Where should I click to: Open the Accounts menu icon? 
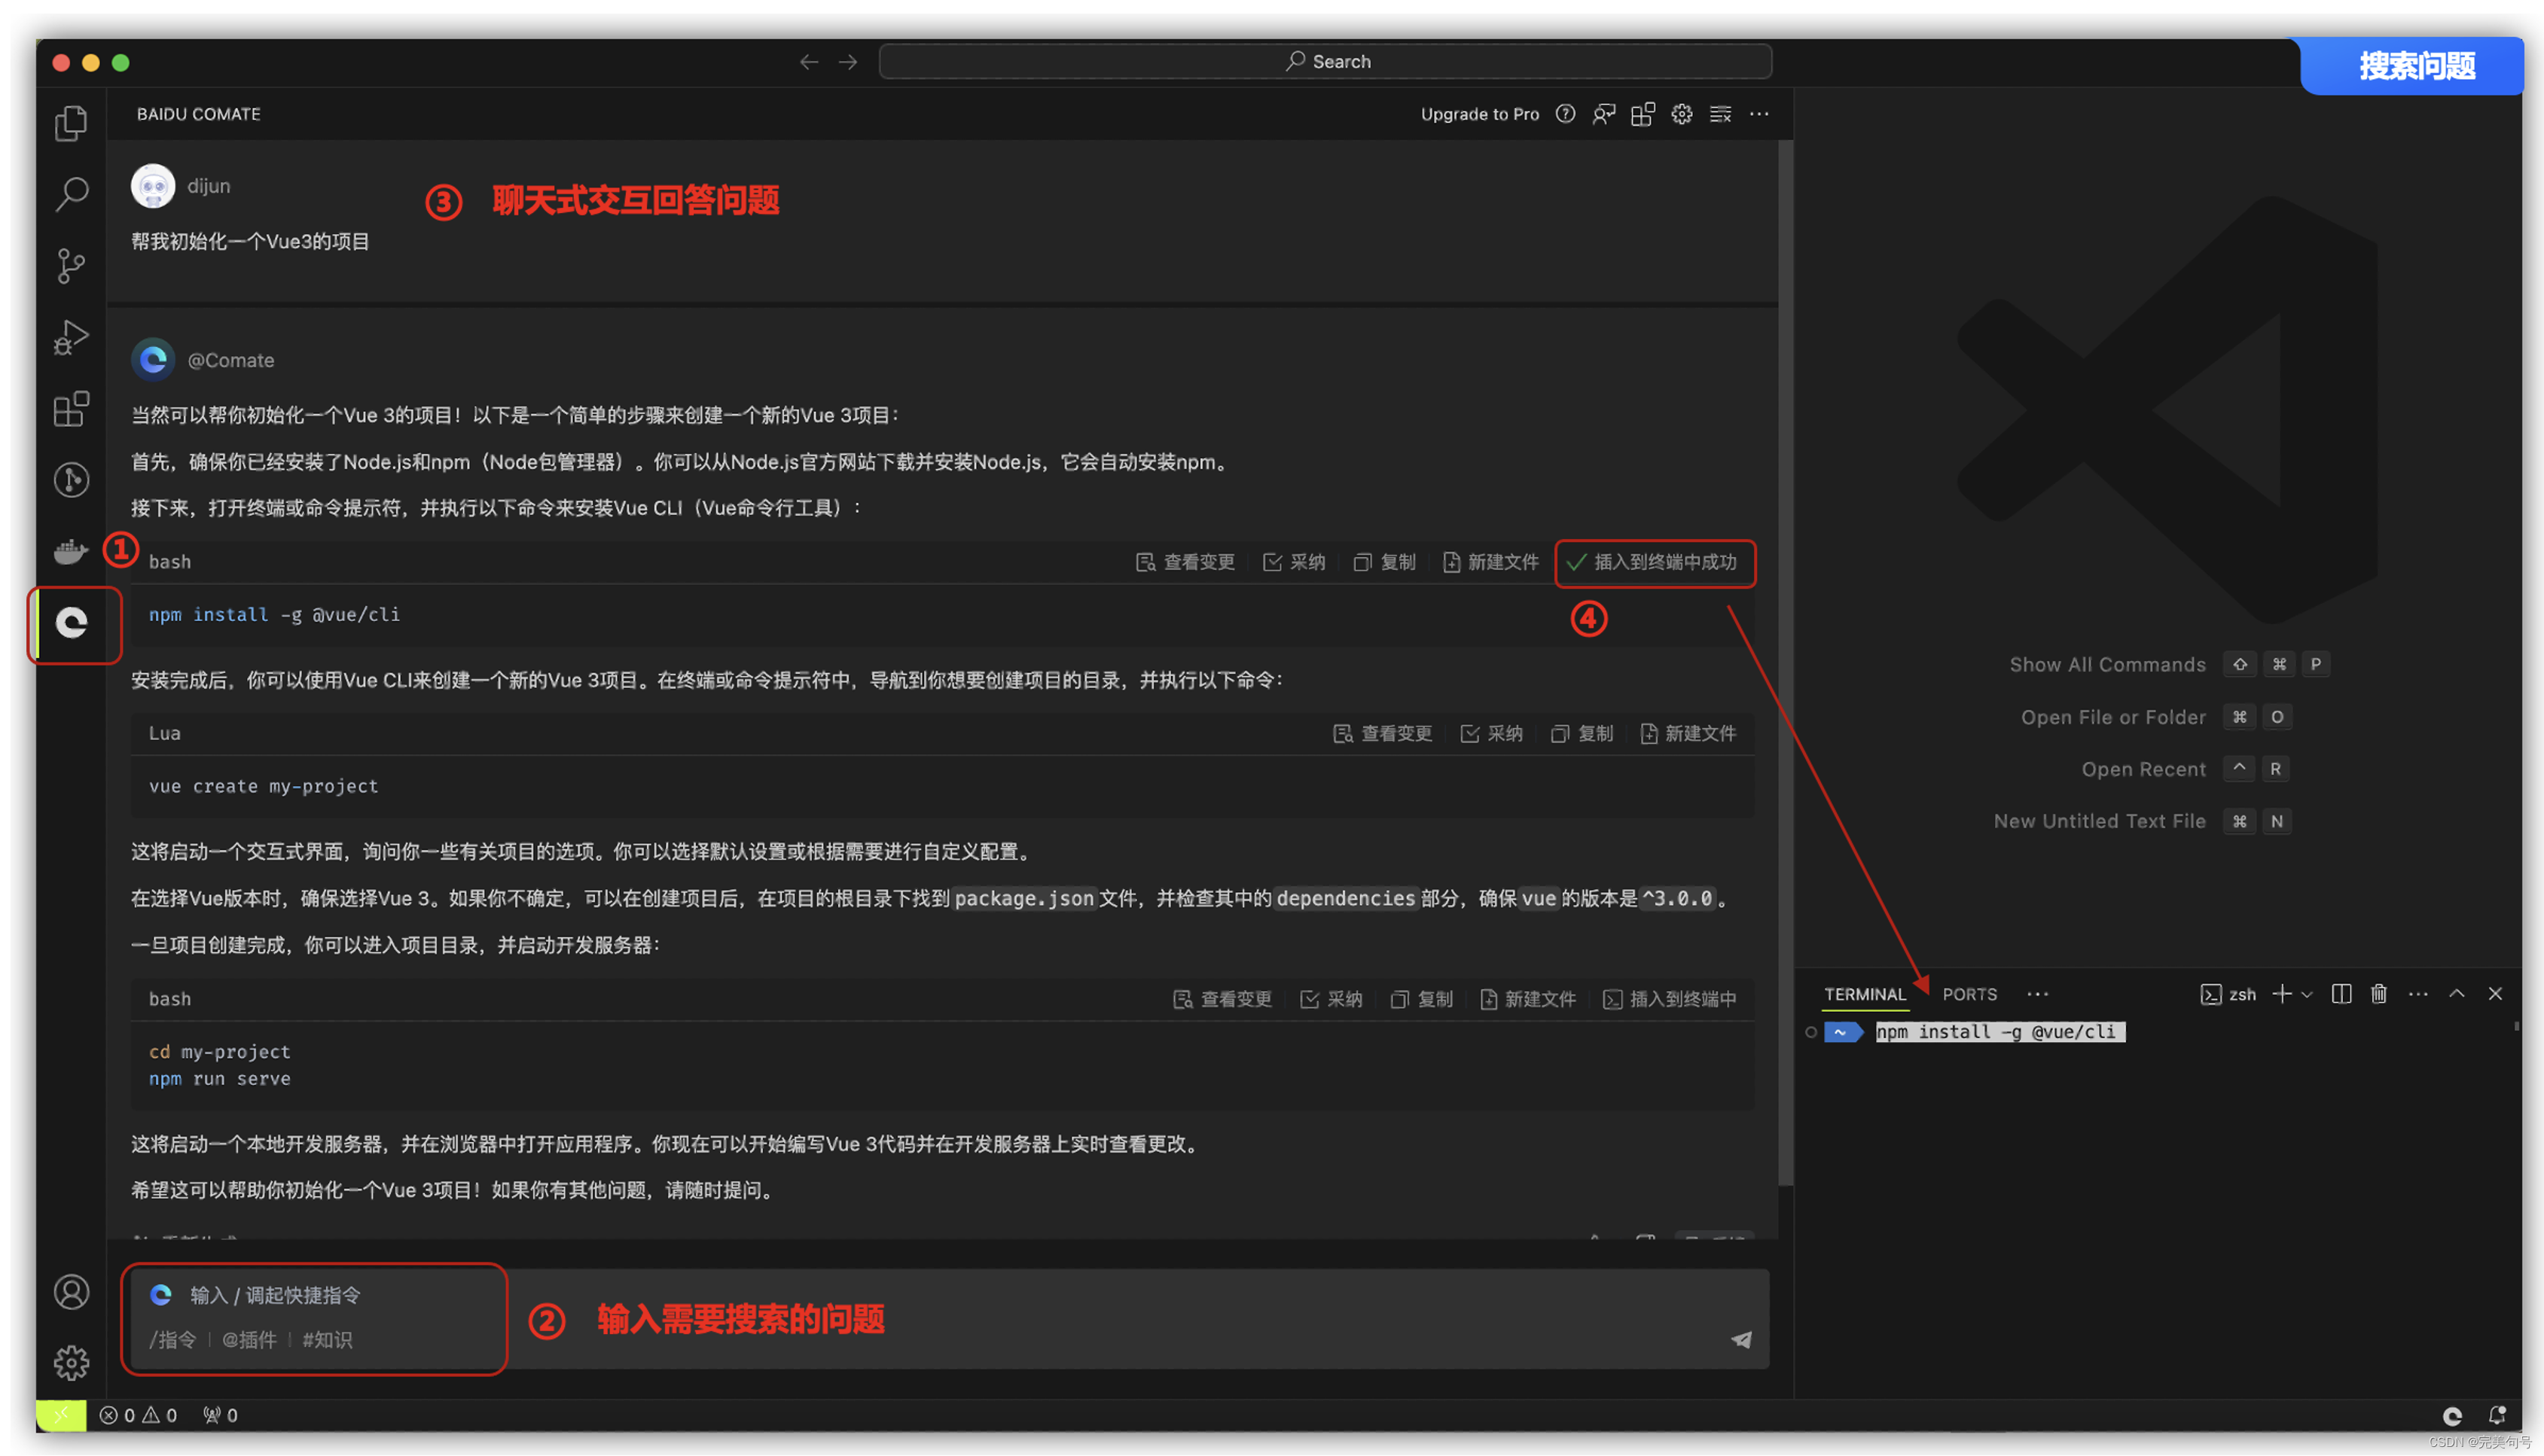click(71, 1292)
